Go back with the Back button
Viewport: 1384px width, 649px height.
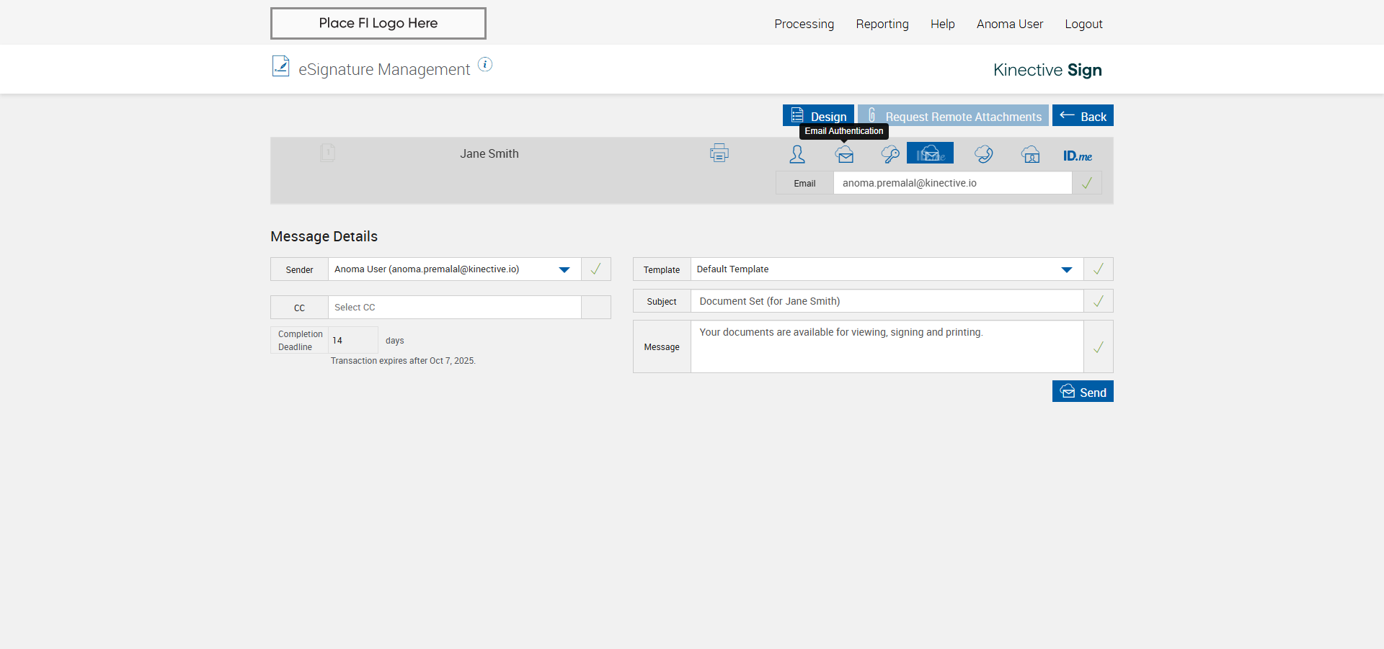[1083, 115]
